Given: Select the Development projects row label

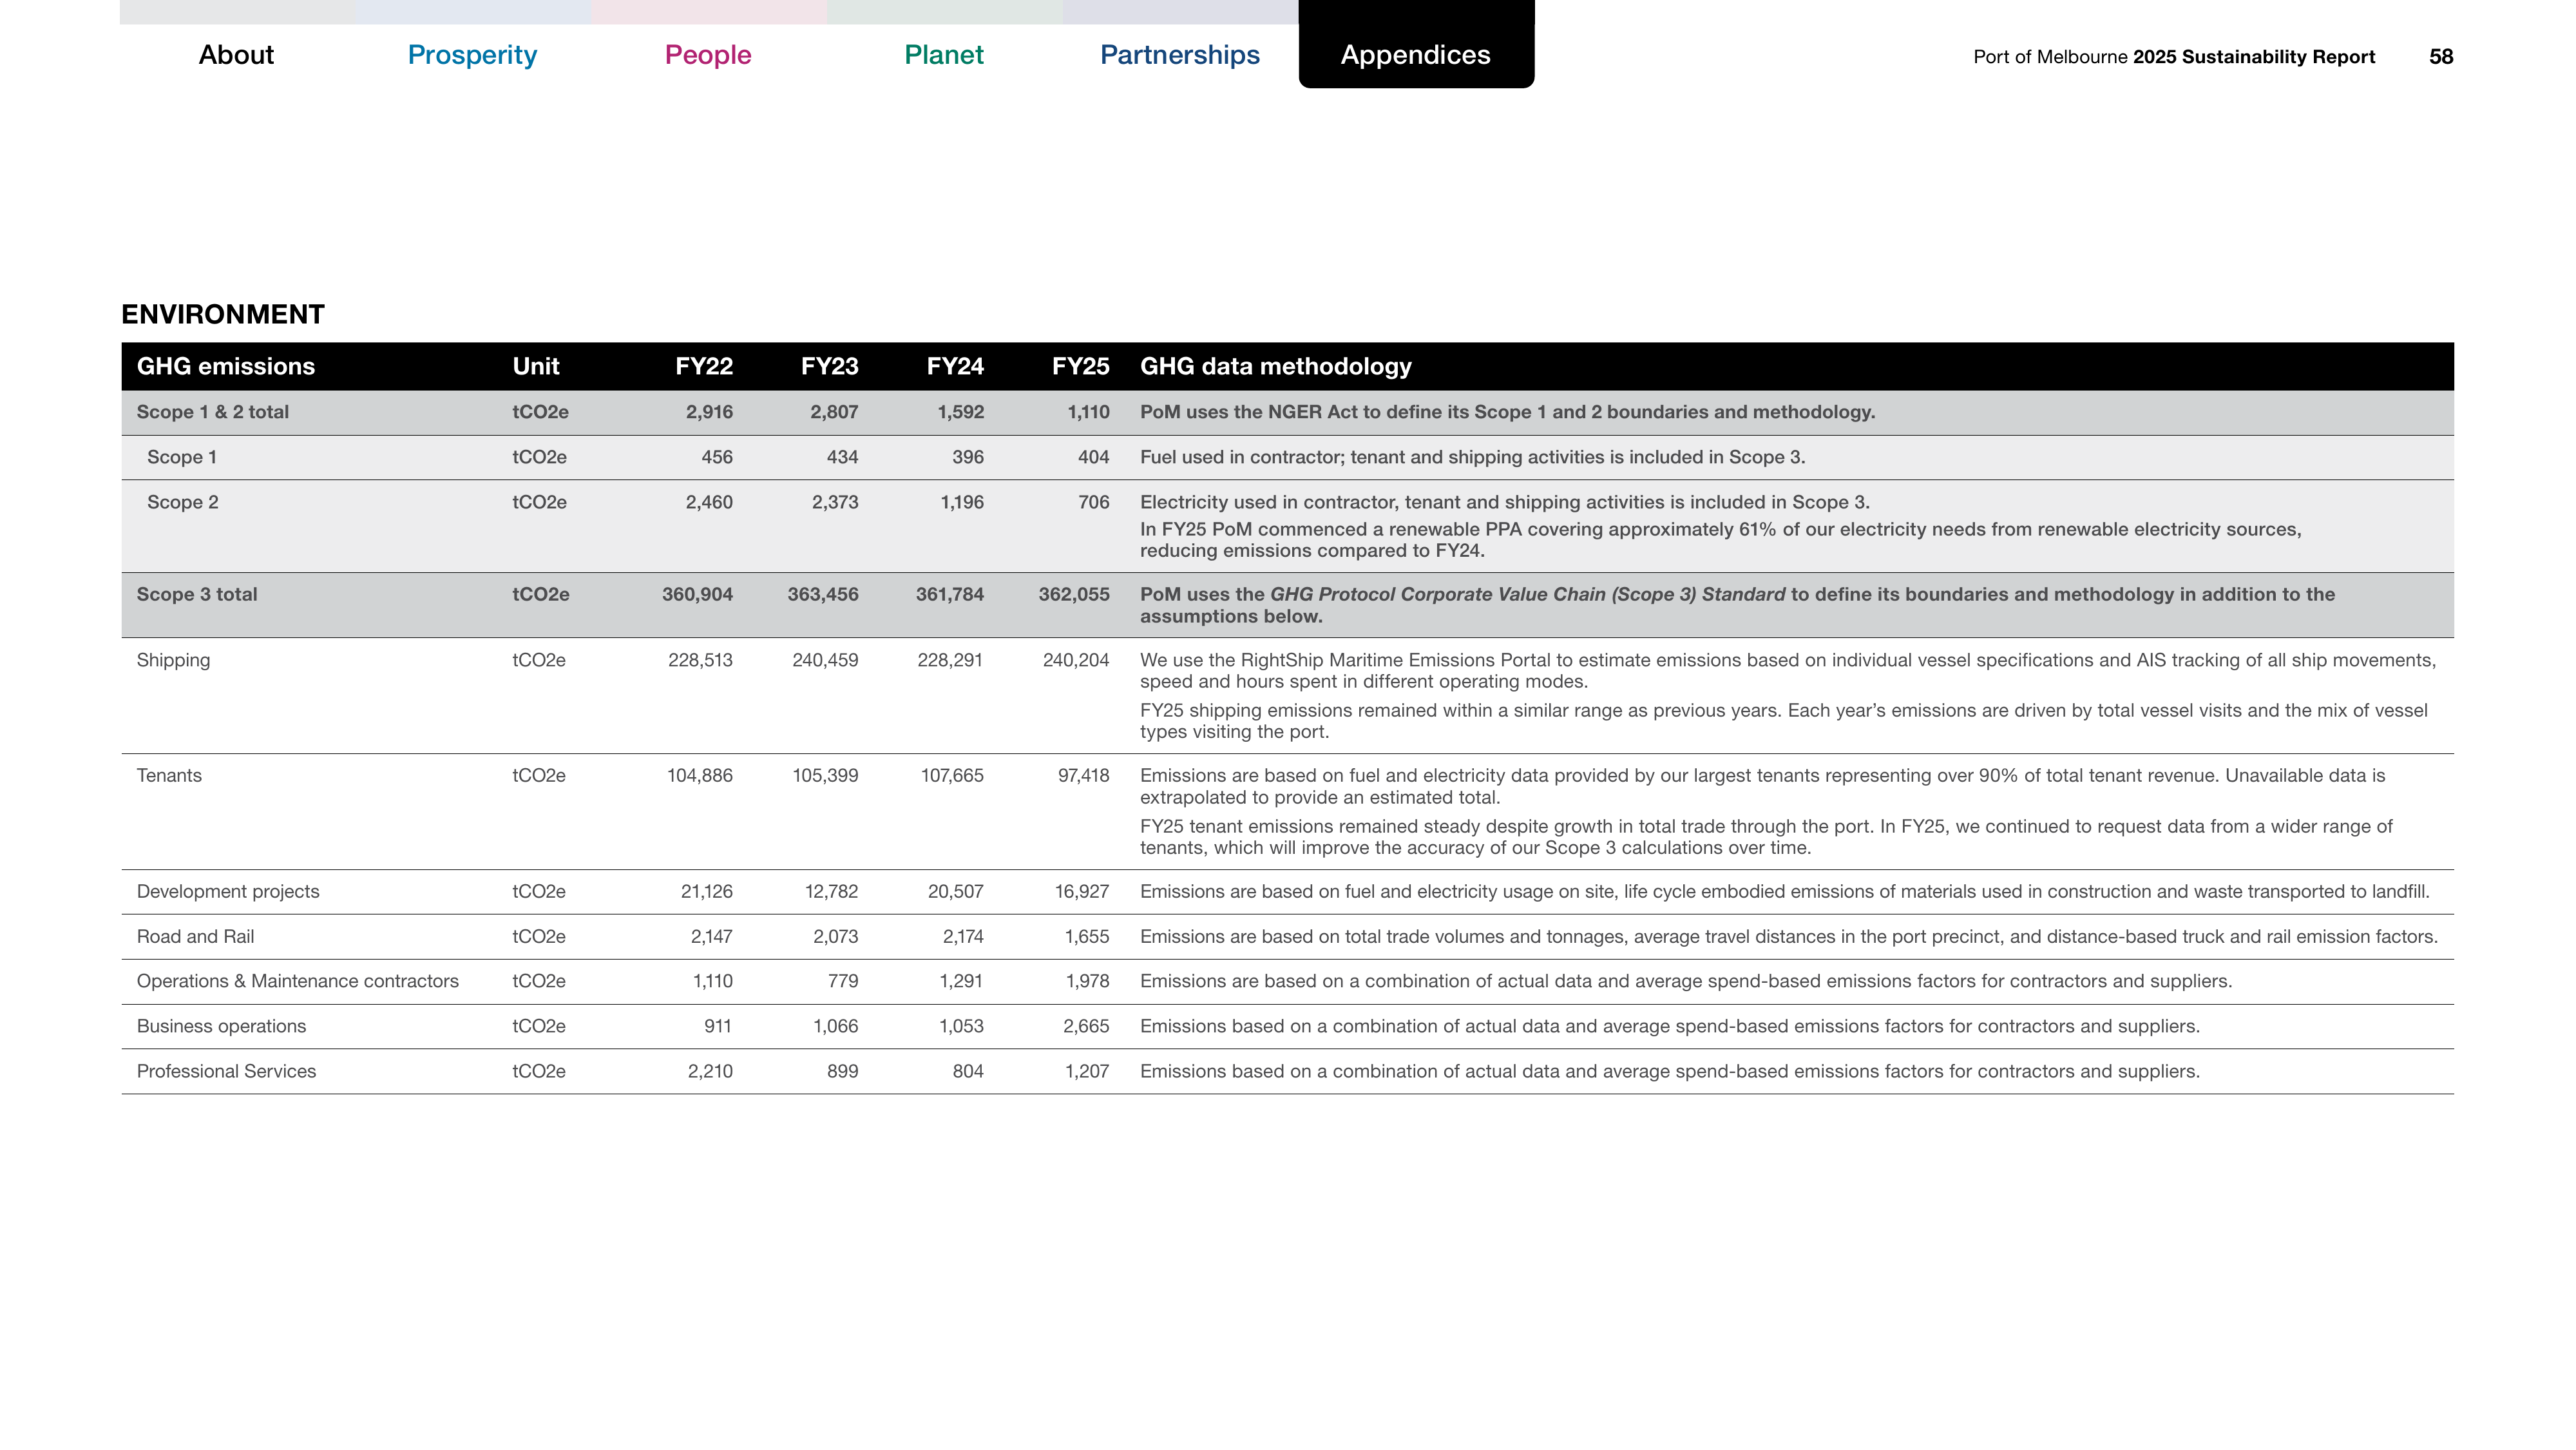Looking at the screenshot, I should (x=228, y=892).
